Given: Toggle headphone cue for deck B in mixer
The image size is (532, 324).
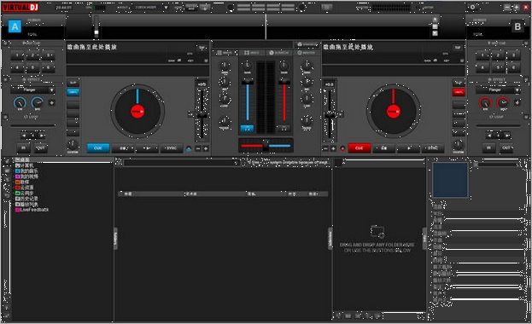Looking at the screenshot, I should point(284,129).
